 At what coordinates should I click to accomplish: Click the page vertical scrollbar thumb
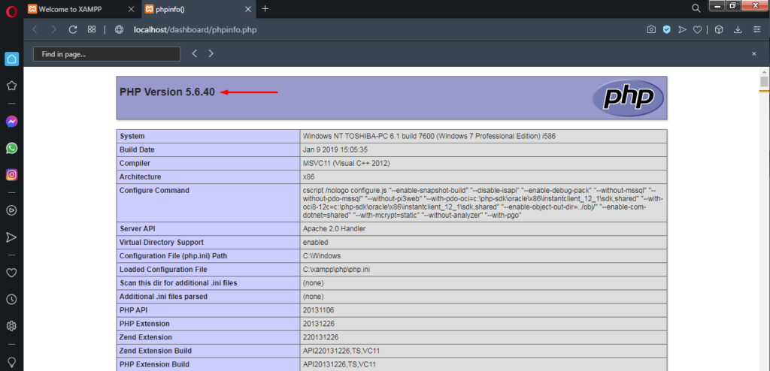(x=764, y=81)
